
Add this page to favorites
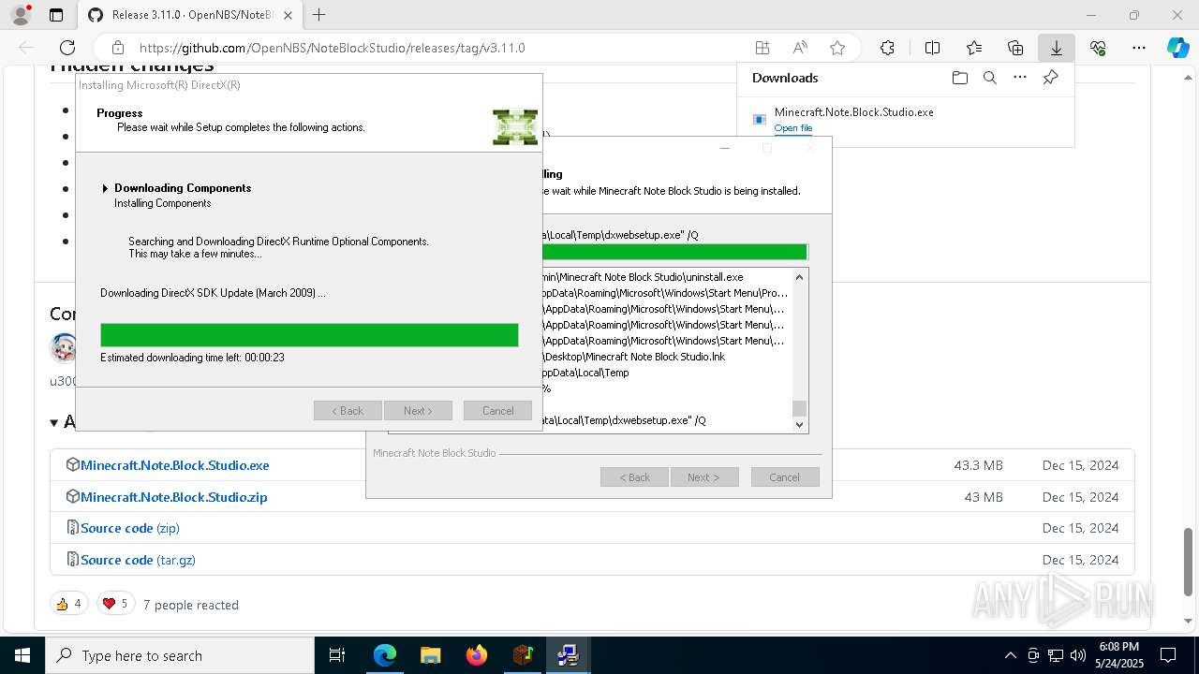click(x=837, y=48)
